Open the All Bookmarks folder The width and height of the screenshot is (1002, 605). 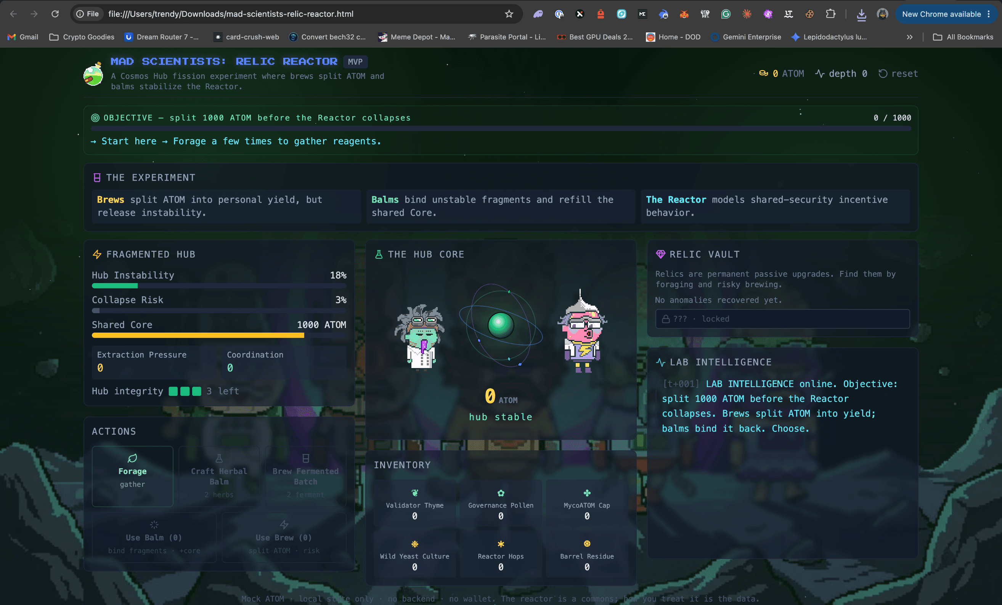coord(963,37)
